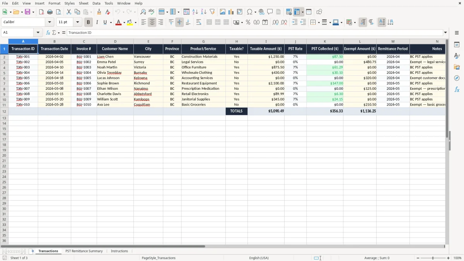Open the sidebar Navigator panel
Image resolution: width=464 pixels, height=261 pixels.
coord(457,78)
